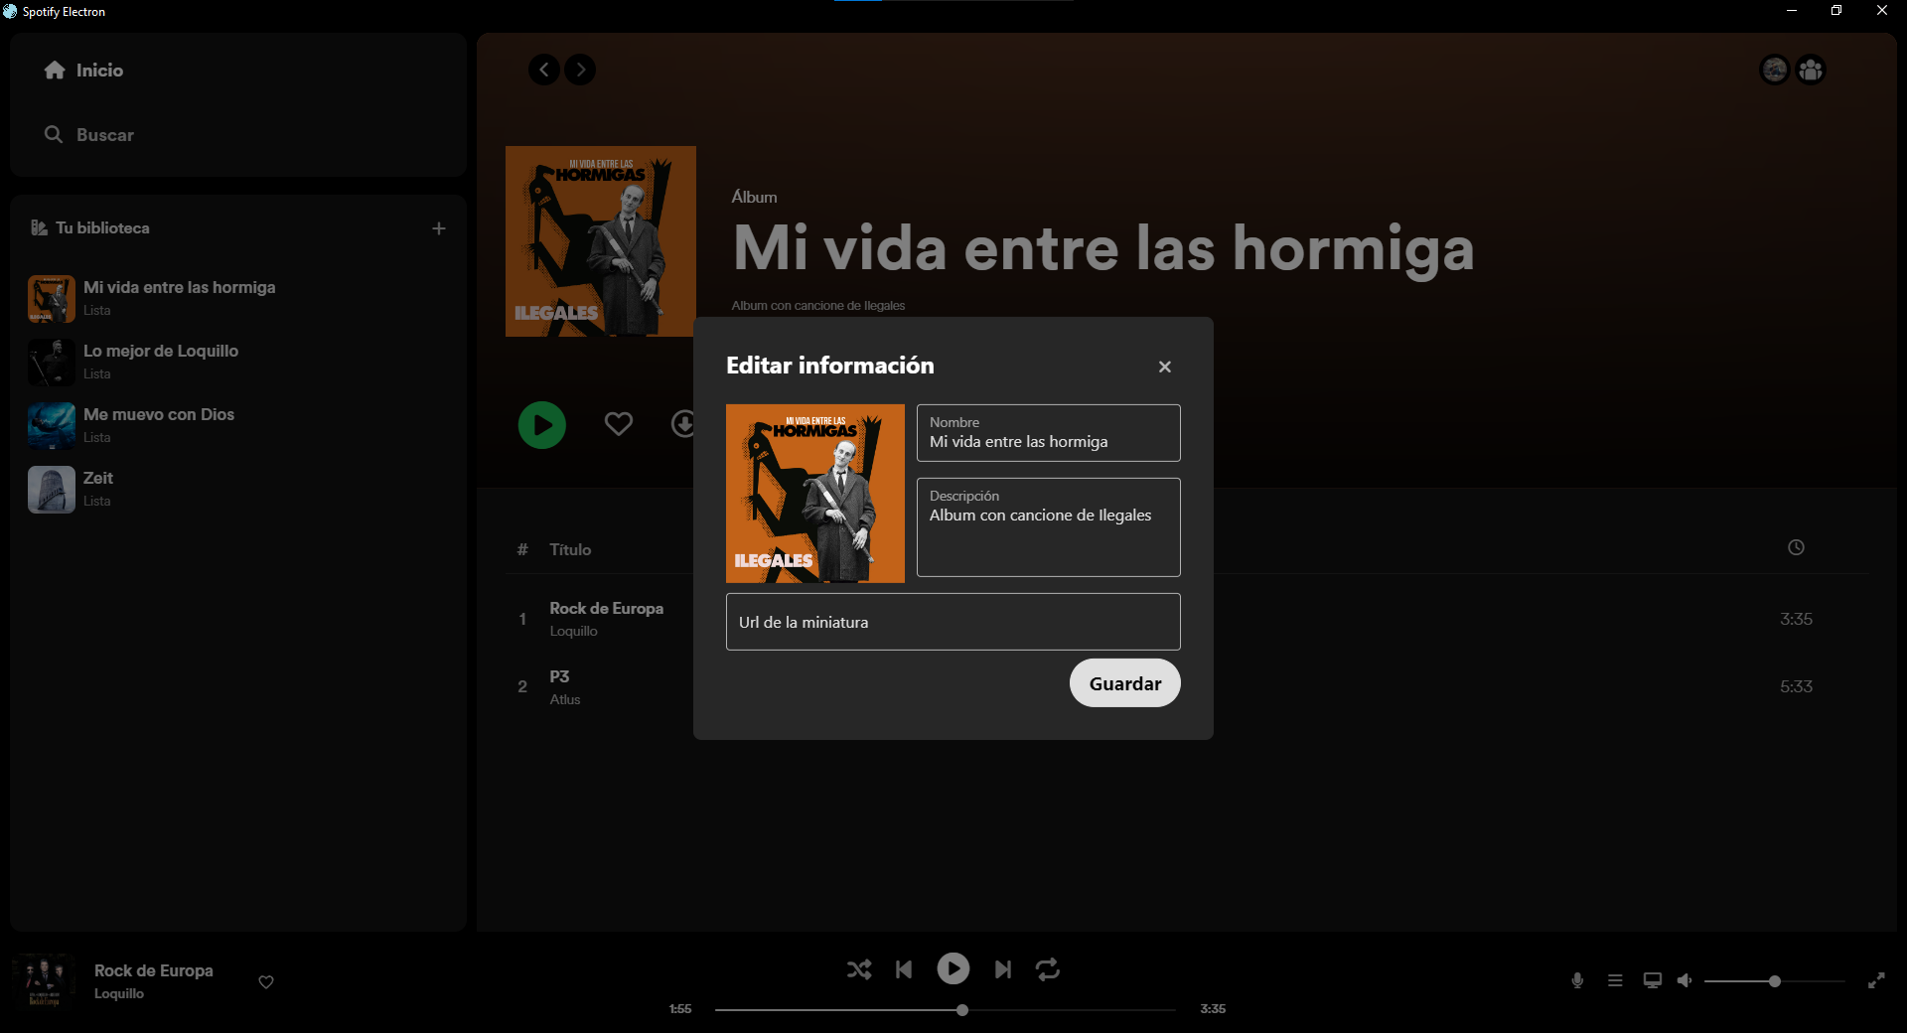1907x1033 pixels.
Task: Open Me muevo con Dios playlist
Action: 238,425
